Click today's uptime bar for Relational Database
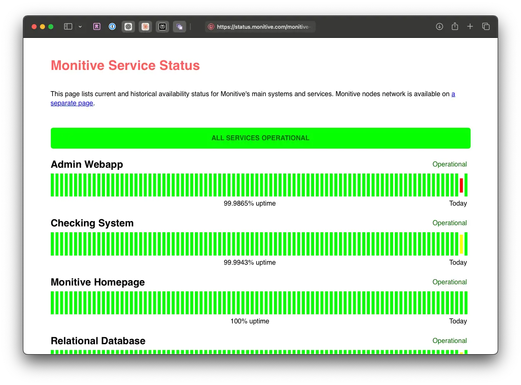 (x=465, y=352)
